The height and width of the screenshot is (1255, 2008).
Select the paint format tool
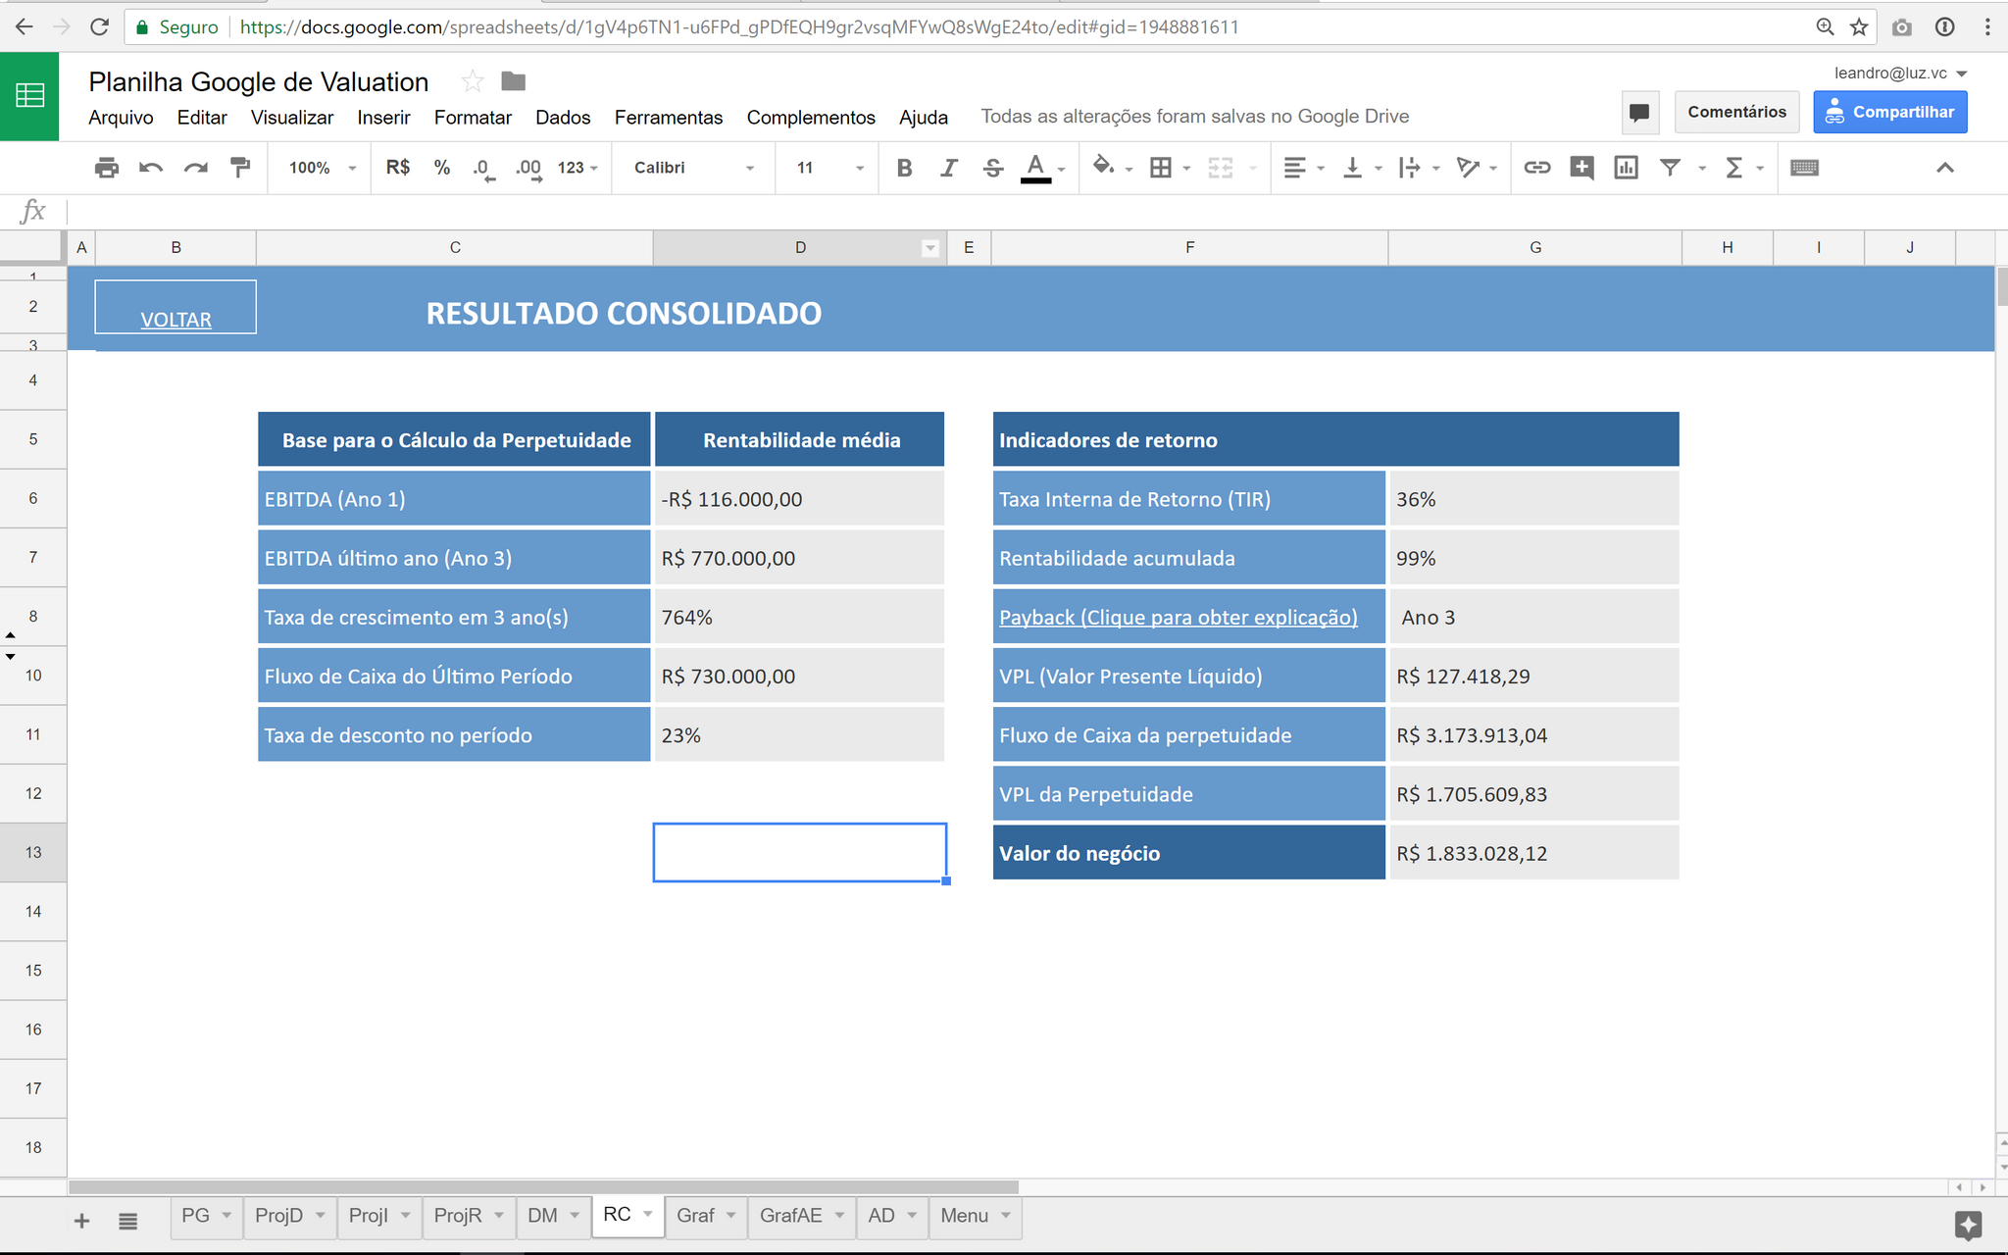click(240, 168)
